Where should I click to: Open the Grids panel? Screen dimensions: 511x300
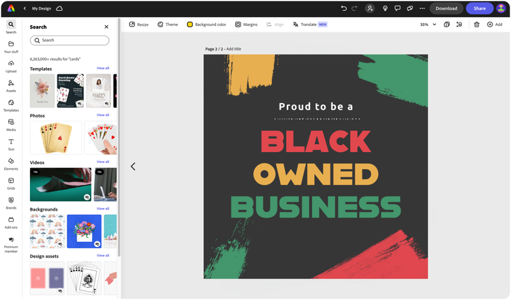click(11, 184)
